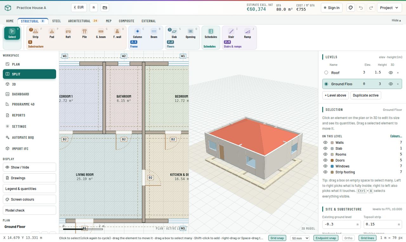Viewport: 406px width, 242px height.
Task: Open the Schedules tool
Action: pos(211,33)
